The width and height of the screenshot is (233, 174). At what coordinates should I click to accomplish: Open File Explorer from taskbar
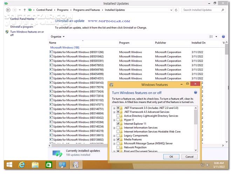click(x=35, y=165)
